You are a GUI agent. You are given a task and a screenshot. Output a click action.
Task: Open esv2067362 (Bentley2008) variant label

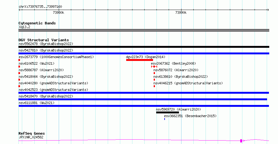[173, 63]
